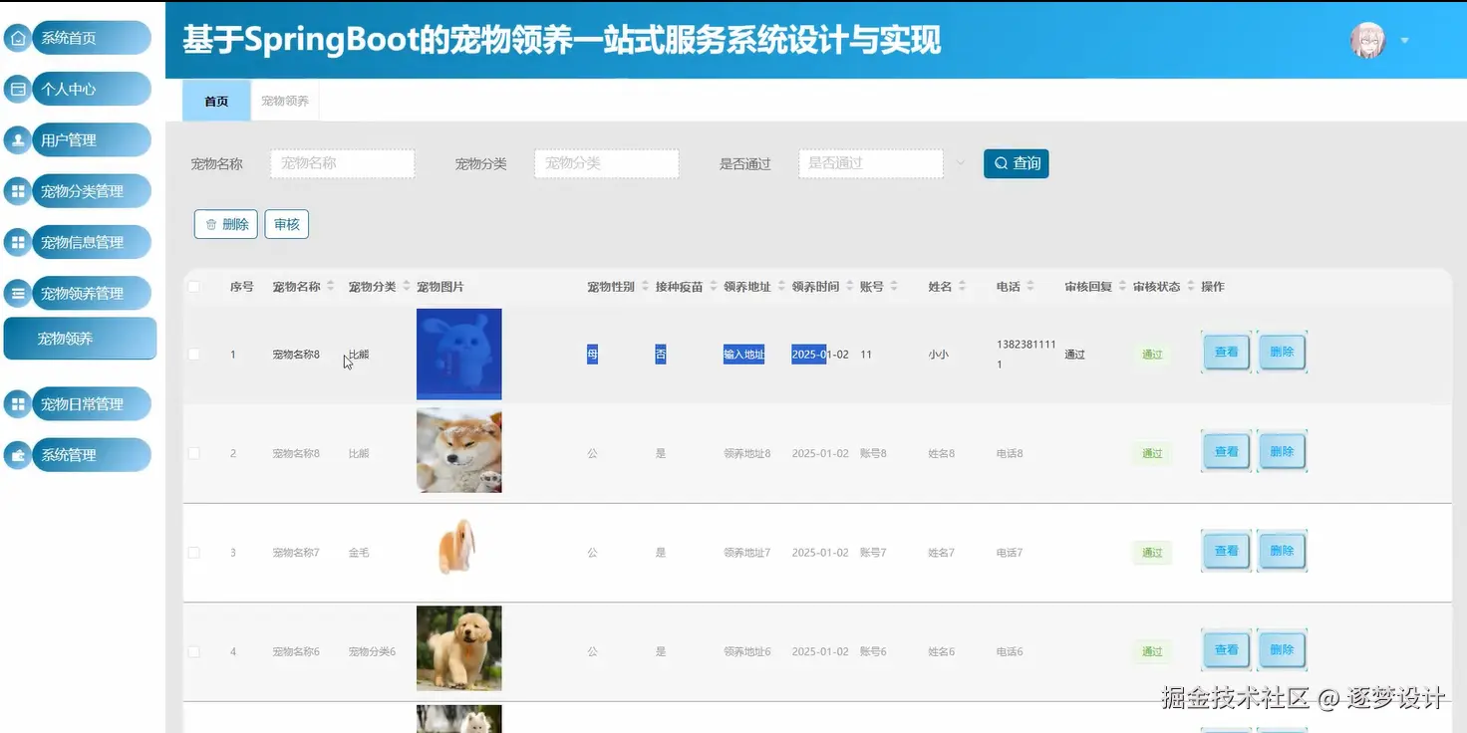Sort the table by 审核回复 column
This screenshot has height=733, width=1467.
click(1123, 287)
